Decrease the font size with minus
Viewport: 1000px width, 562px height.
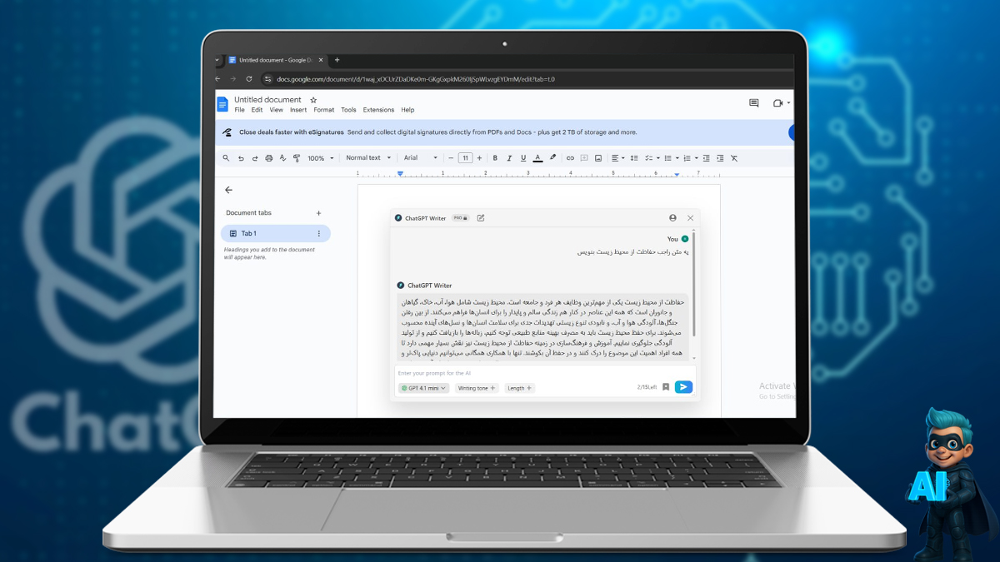coord(451,158)
